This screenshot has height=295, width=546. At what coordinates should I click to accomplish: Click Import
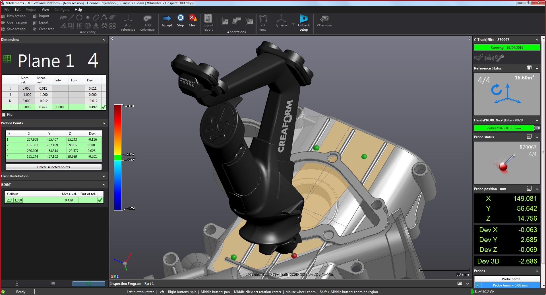click(x=41, y=16)
